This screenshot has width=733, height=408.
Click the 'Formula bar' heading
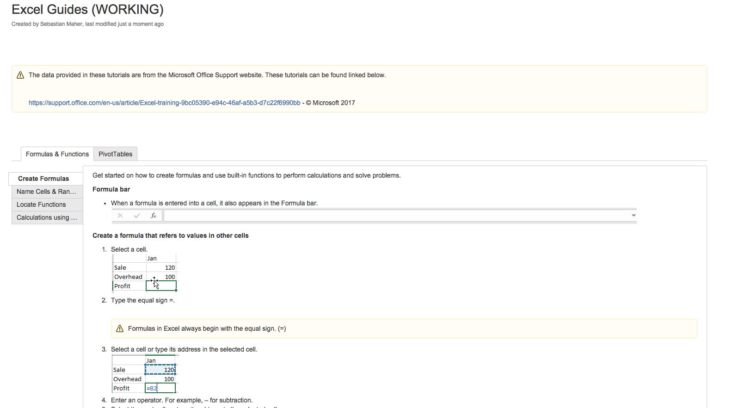[x=111, y=189]
